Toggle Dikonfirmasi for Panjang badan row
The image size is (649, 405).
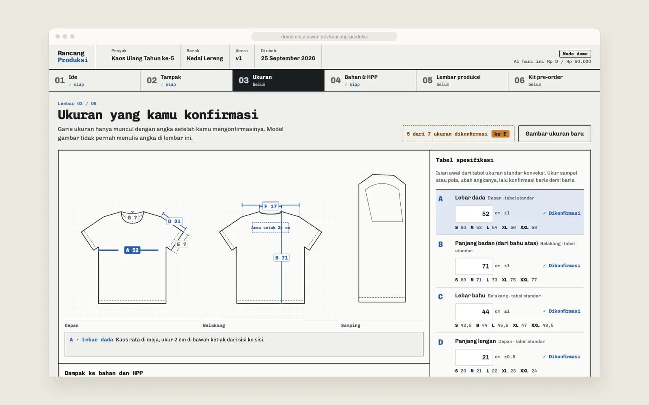[x=561, y=266]
